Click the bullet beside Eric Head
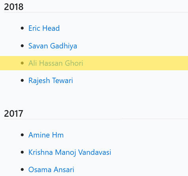 [22, 28]
